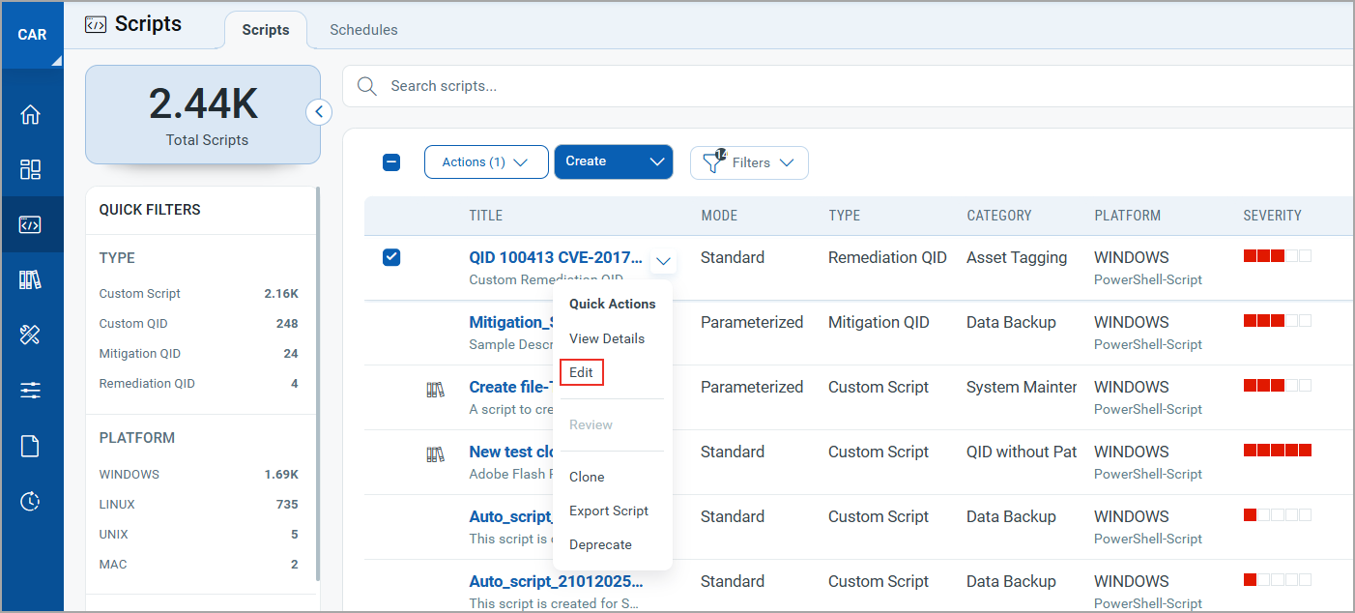Choose Export Script in Quick Actions

click(609, 511)
